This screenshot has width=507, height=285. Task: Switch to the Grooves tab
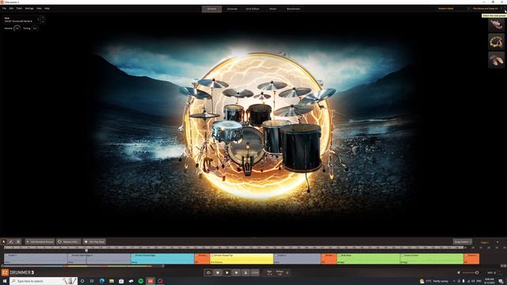coord(232,9)
